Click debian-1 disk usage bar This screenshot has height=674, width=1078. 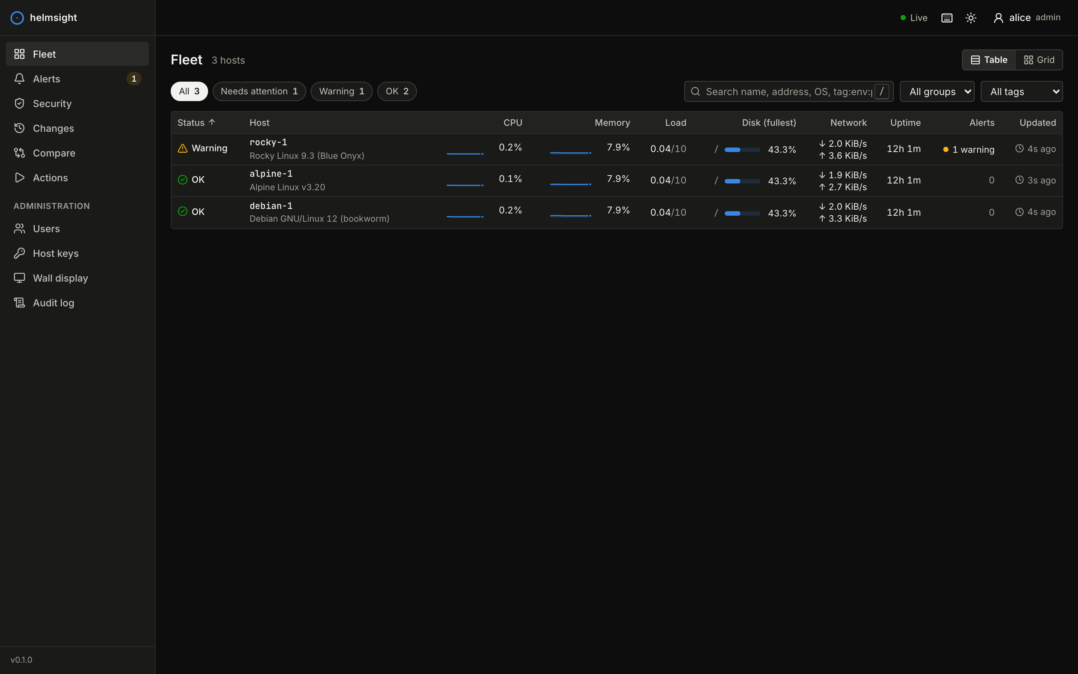coord(742,213)
